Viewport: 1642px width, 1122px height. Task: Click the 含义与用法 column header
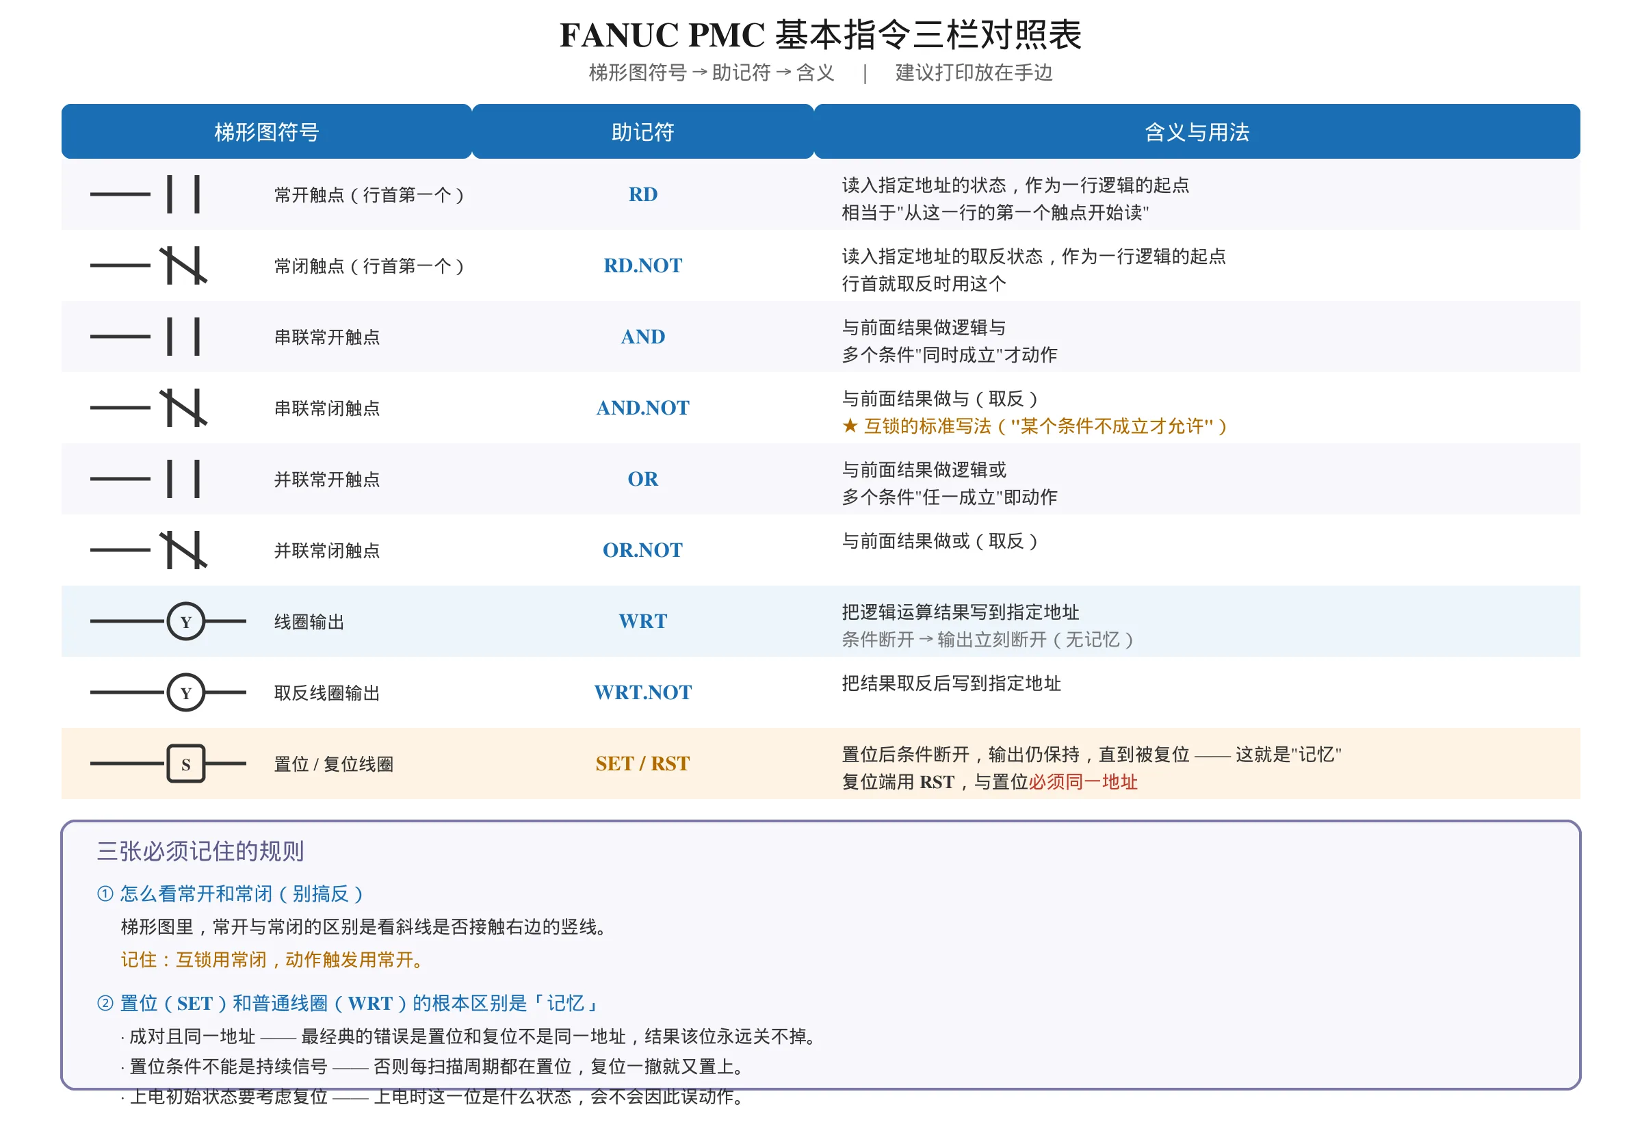1197,131
